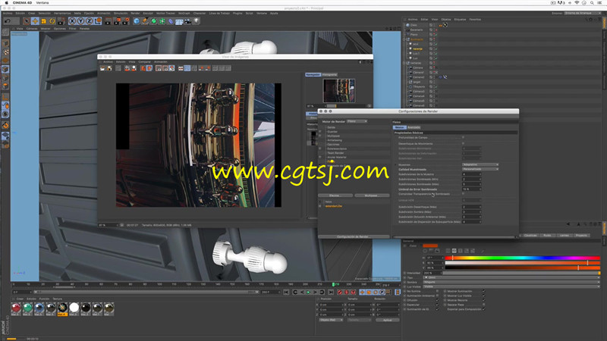Toggle the Z axis lock icon
The height and width of the screenshot is (341, 607).
(89, 21)
